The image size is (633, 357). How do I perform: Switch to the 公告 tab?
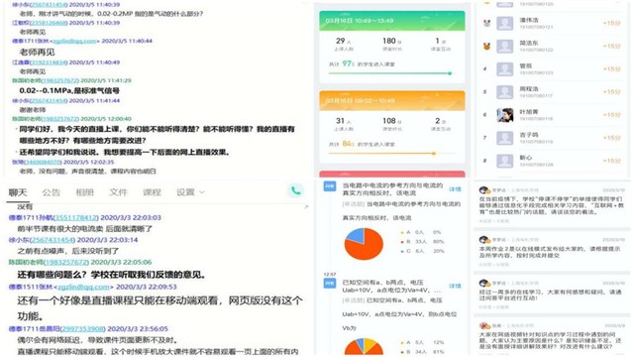(51, 192)
